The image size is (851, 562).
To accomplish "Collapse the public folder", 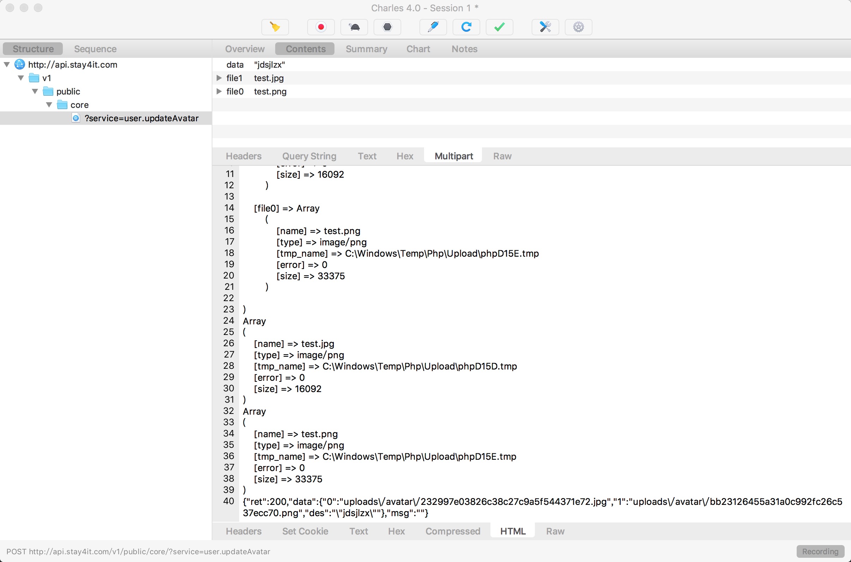I will [x=35, y=91].
